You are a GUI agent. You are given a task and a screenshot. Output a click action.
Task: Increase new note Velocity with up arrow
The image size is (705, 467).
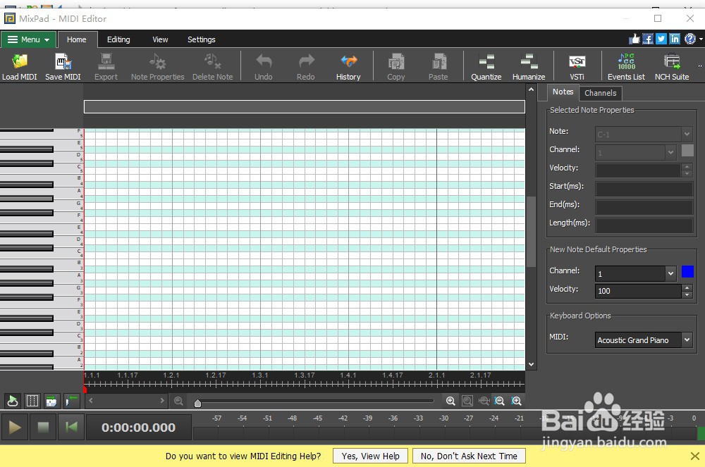(687, 287)
